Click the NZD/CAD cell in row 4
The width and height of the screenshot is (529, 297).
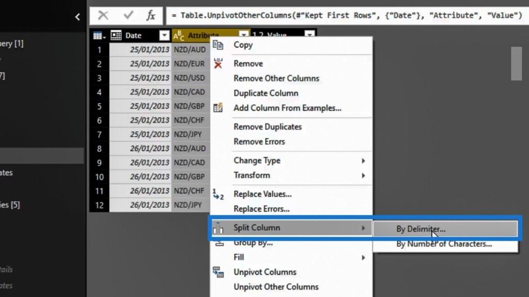click(x=190, y=92)
